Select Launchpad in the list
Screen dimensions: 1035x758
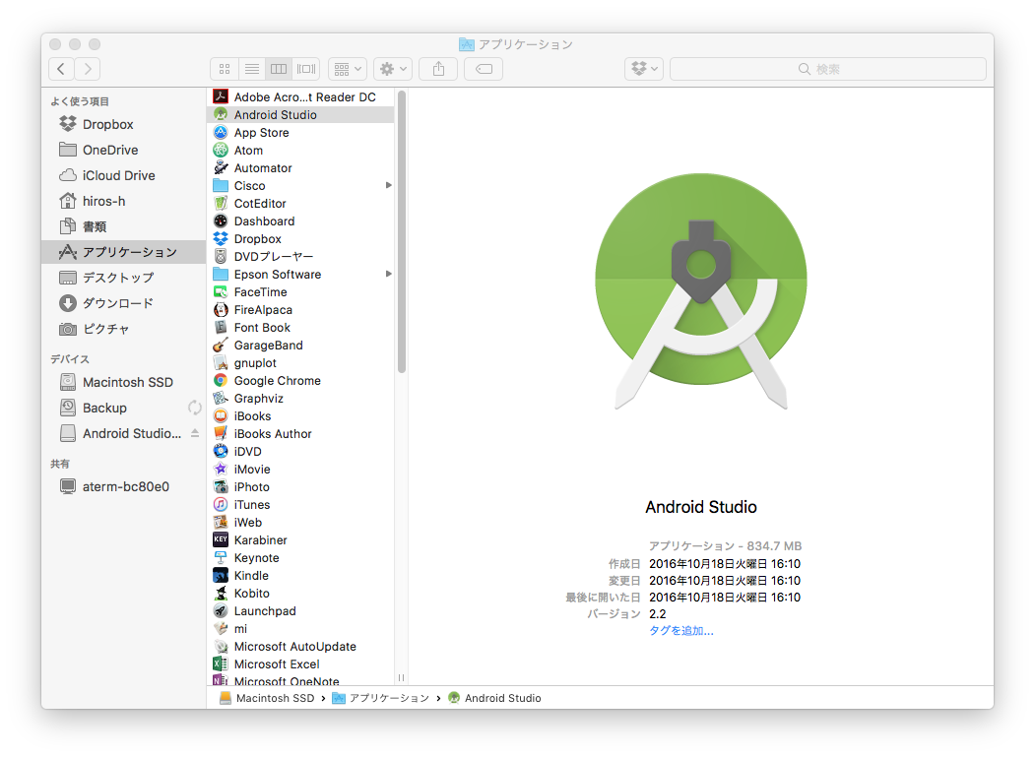click(x=301, y=611)
